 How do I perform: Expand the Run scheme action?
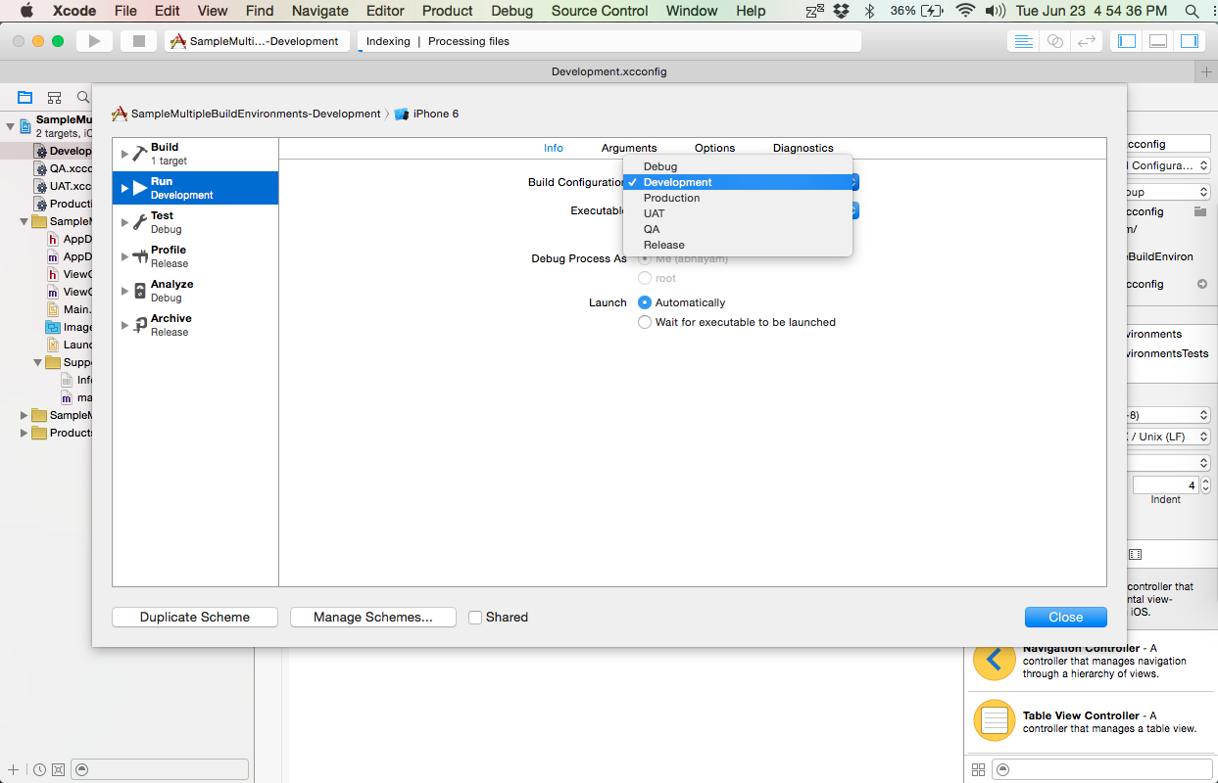pyautogui.click(x=124, y=188)
